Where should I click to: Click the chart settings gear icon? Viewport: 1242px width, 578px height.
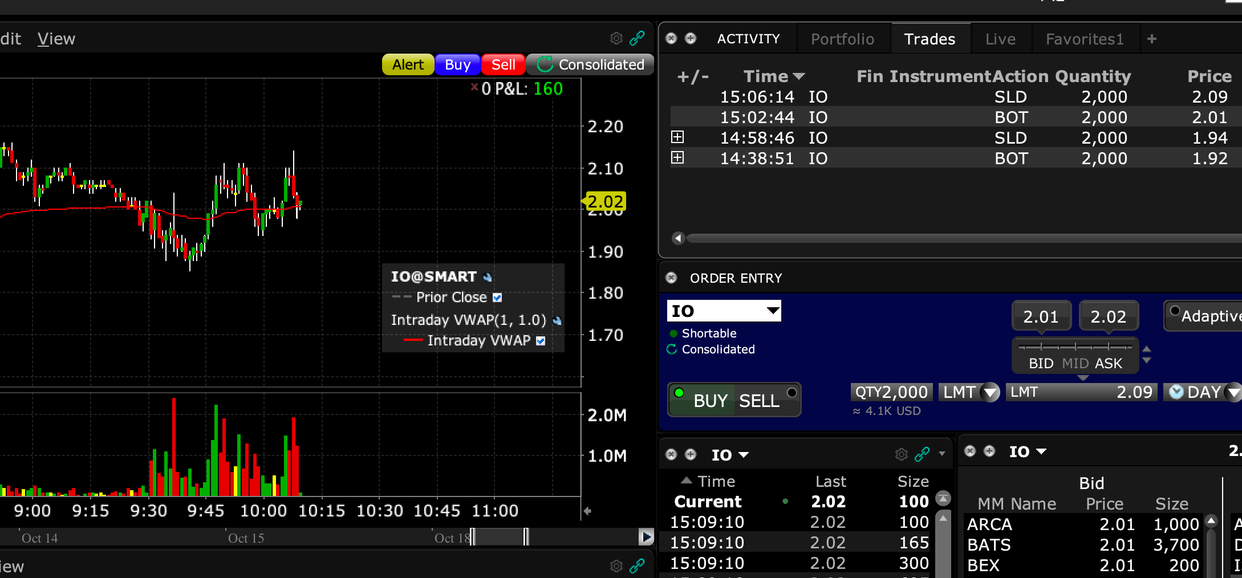(616, 38)
